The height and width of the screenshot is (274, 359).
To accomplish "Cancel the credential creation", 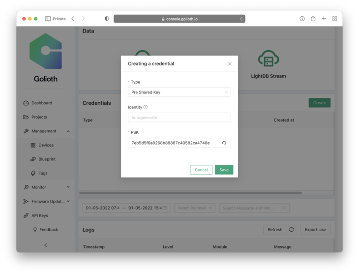I will tap(201, 170).
